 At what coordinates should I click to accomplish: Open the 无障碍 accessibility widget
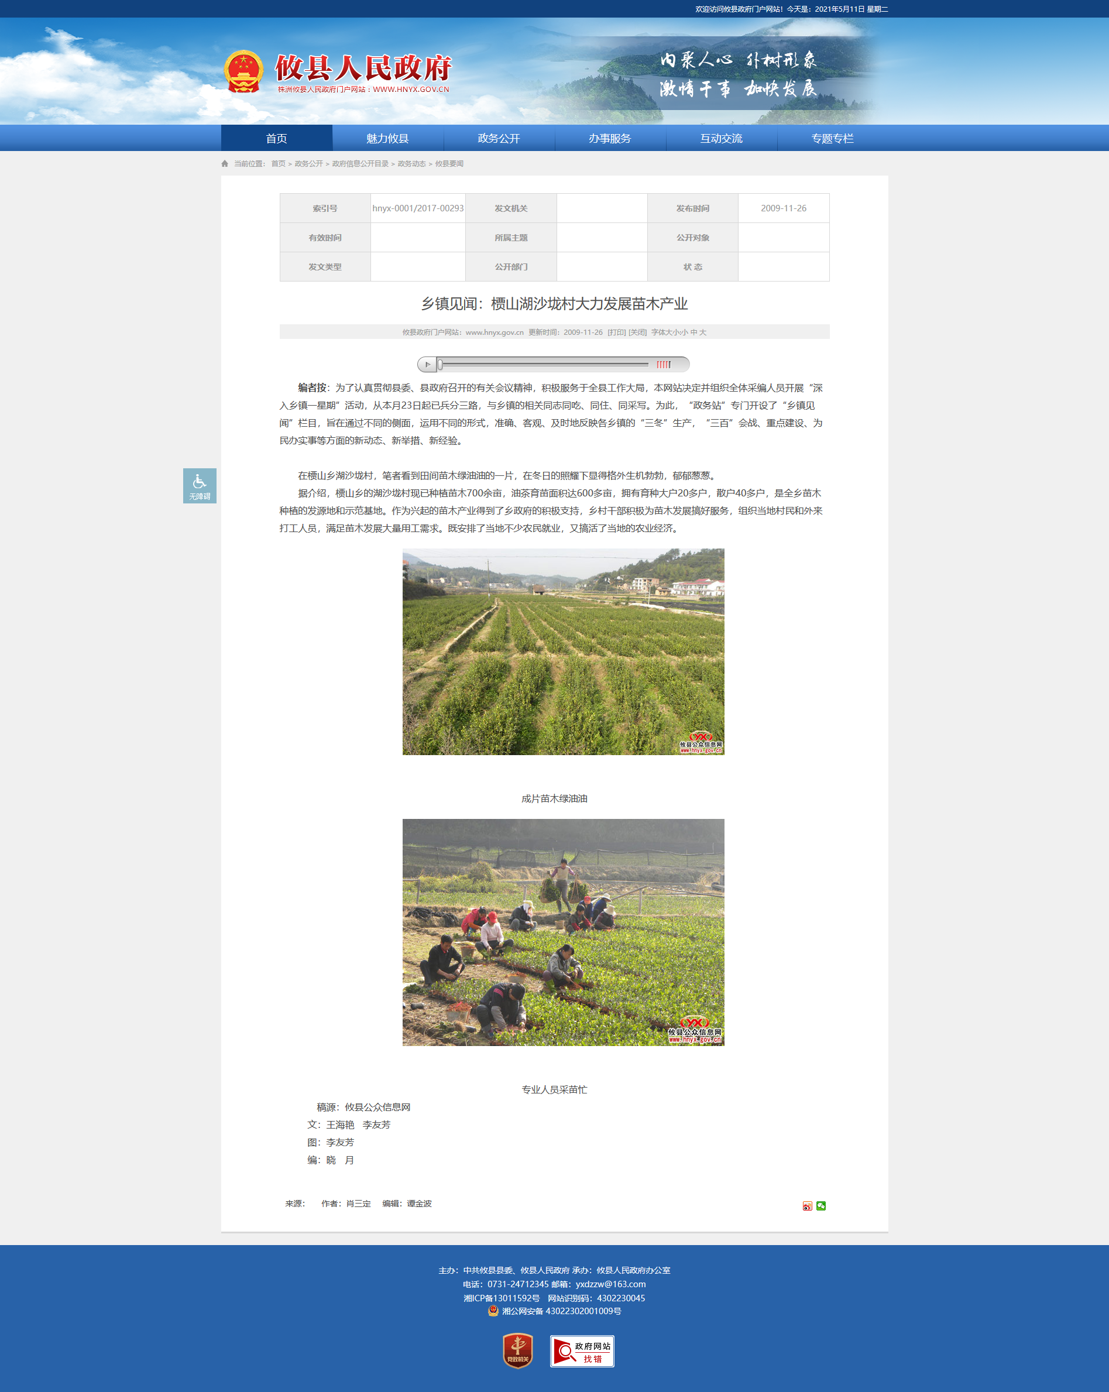click(200, 485)
